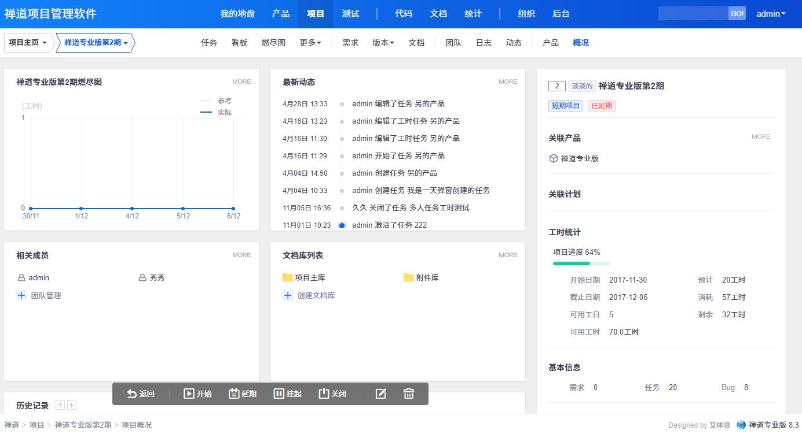This screenshot has width=802, height=434.
Task: Click the project progress bar
Action: 581,264
